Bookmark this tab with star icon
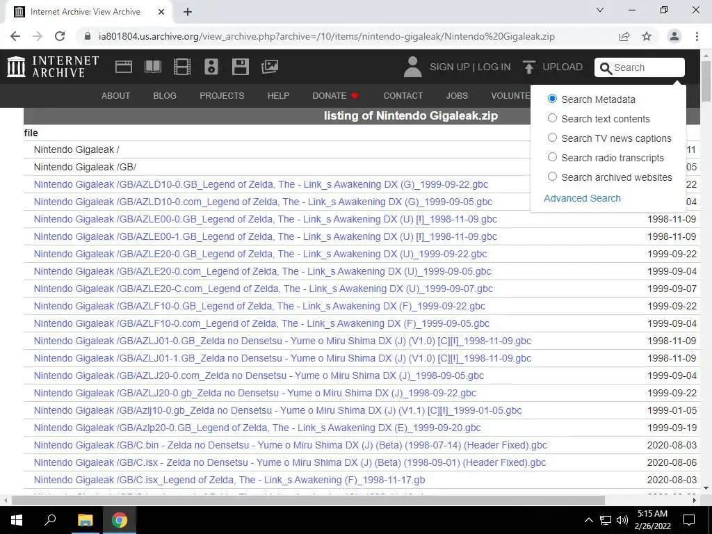The width and height of the screenshot is (712, 534). pyautogui.click(x=647, y=36)
